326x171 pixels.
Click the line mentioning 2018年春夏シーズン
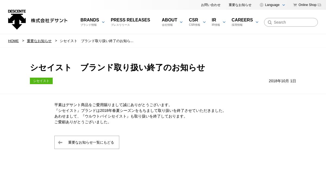(140, 110)
